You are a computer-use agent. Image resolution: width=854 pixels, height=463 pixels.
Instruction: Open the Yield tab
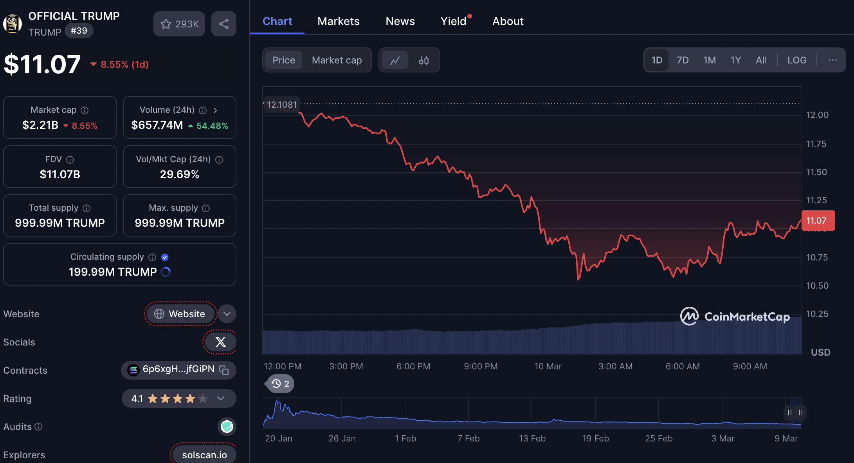tap(454, 21)
